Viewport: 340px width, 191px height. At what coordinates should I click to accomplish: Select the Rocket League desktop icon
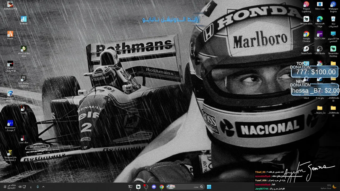click(x=10, y=96)
